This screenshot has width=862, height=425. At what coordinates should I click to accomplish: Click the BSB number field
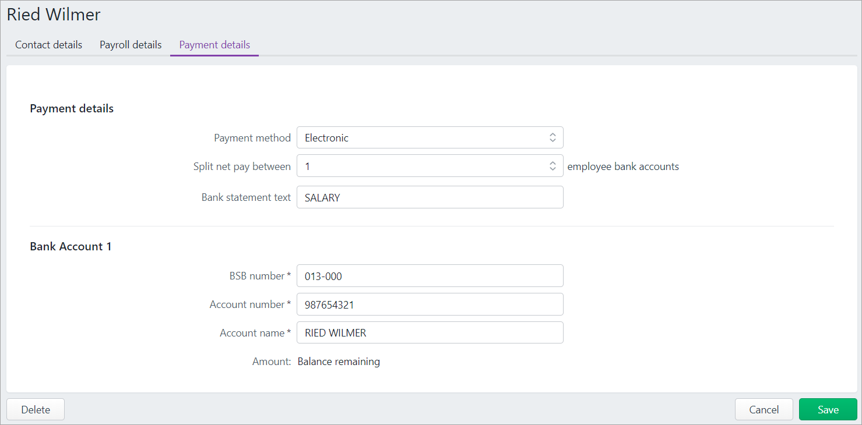[x=430, y=275]
